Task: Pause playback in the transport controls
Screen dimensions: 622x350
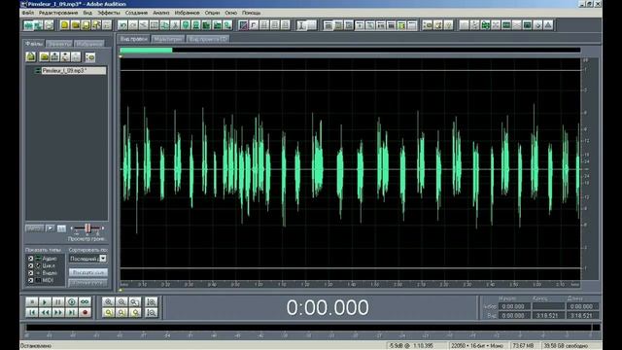Action: click(58, 302)
